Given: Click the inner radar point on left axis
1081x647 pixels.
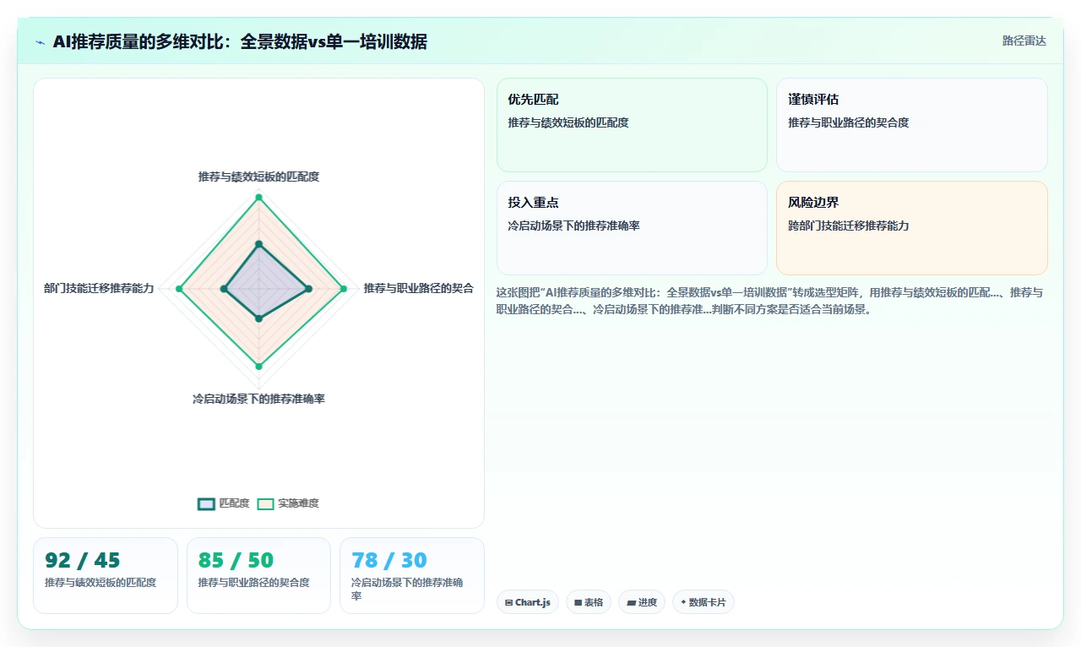Looking at the screenshot, I should (x=224, y=289).
